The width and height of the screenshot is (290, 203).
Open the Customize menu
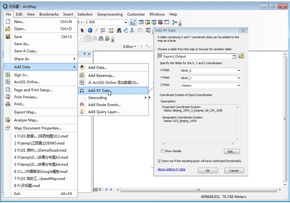tap(136, 14)
